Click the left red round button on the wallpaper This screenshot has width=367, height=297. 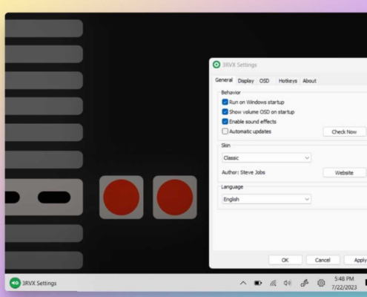(x=121, y=198)
